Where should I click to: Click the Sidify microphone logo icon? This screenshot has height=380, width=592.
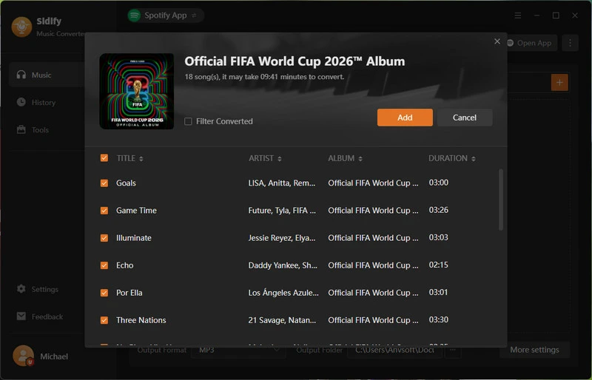pyautogui.click(x=21, y=27)
